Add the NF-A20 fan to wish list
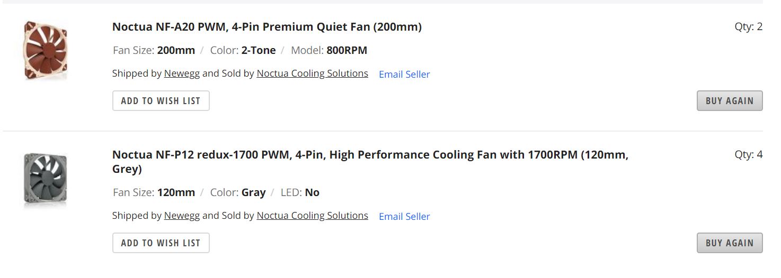781x278 pixels. 161,101
